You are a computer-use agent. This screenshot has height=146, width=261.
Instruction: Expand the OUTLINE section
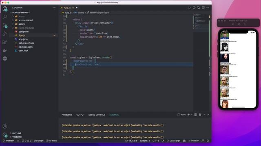[16, 133]
